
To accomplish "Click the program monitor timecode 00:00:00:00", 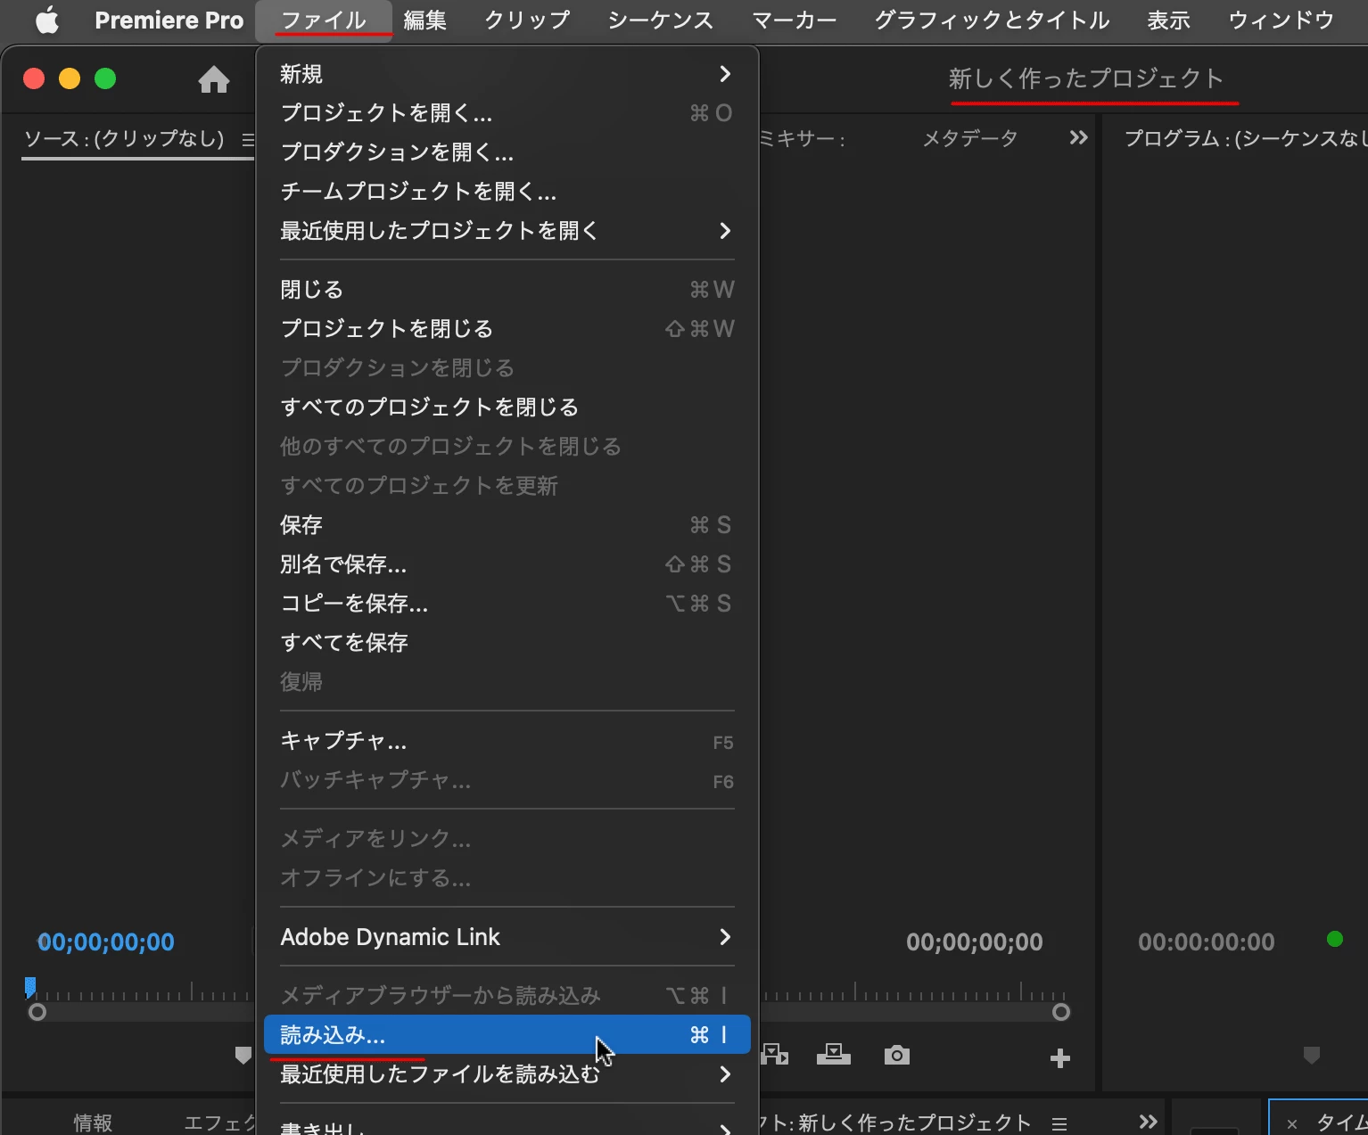I will (1207, 942).
